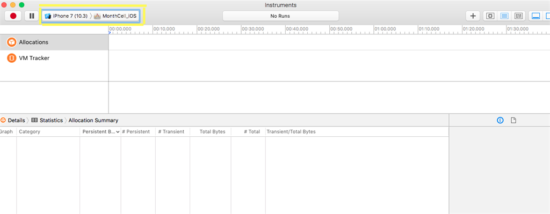This screenshot has height=214, width=550.
Task: Sort by Transient/Total Bytes column header
Action: (x=357, y=132)
